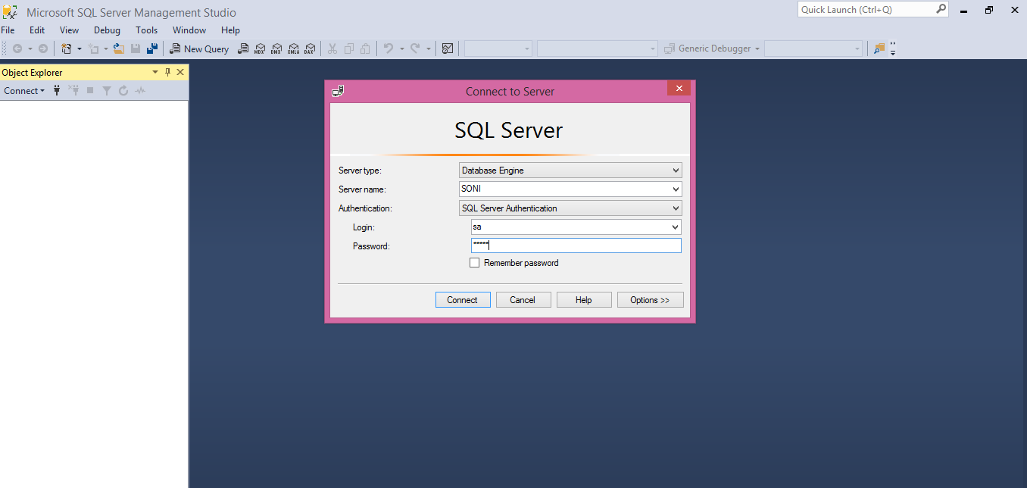Click the DAX query toolbar icon
This screenshot has width=1027, height=488.
pyautogui.click(x=311, y=48)
